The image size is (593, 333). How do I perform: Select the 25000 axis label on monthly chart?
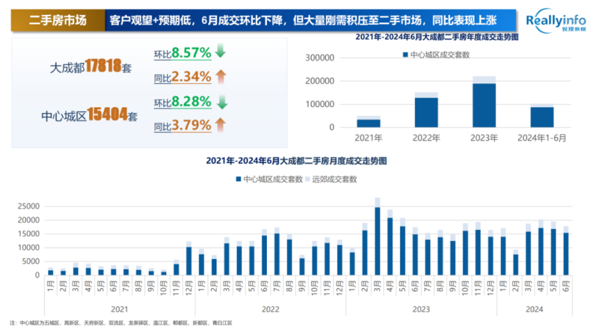click(x=28, y=206)
